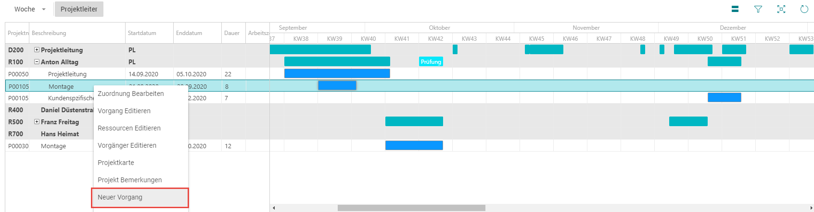The height and width of the screenshot is (212, 814).
Task: Choose Ressourcen Editieren menu entry
Action: click(129, 128)
